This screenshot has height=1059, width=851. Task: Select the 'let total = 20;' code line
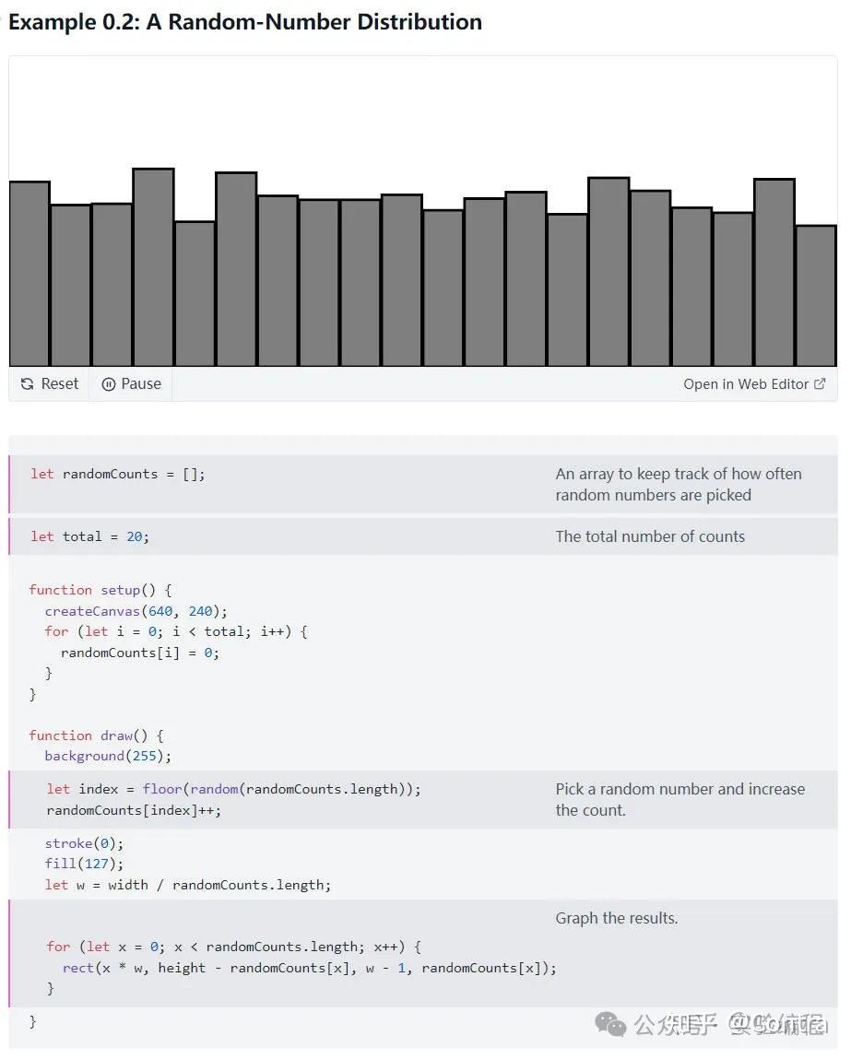tap(89, 536)
